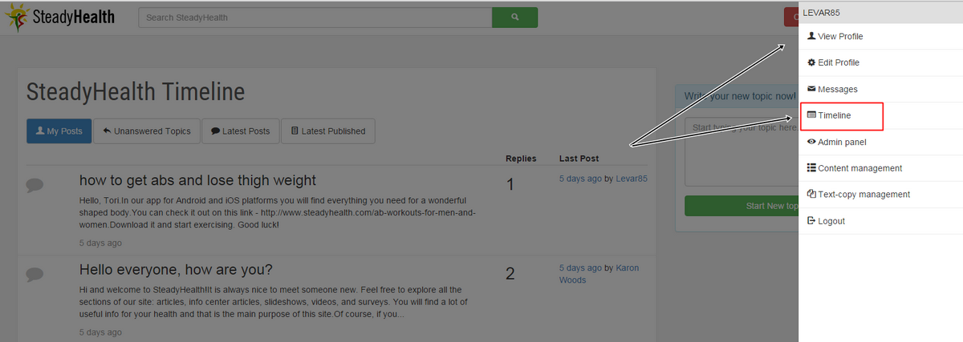963x342 pixels.
Task: Open the My Posts tab
Action: pos(59,131)
